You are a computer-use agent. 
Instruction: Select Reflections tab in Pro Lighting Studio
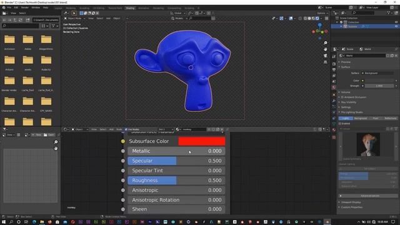(x=390, y=118)
